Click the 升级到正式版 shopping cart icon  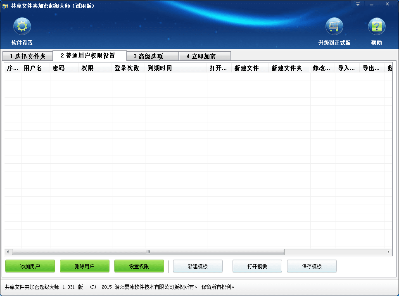click(334, 26)
